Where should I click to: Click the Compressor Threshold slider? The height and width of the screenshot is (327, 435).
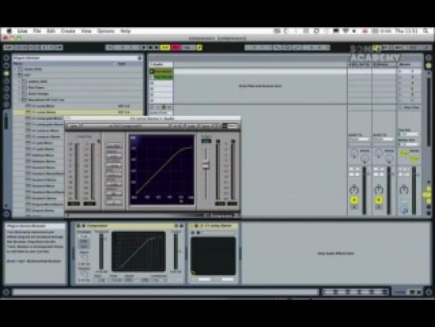pyautogui.click(x=101, y=251)
